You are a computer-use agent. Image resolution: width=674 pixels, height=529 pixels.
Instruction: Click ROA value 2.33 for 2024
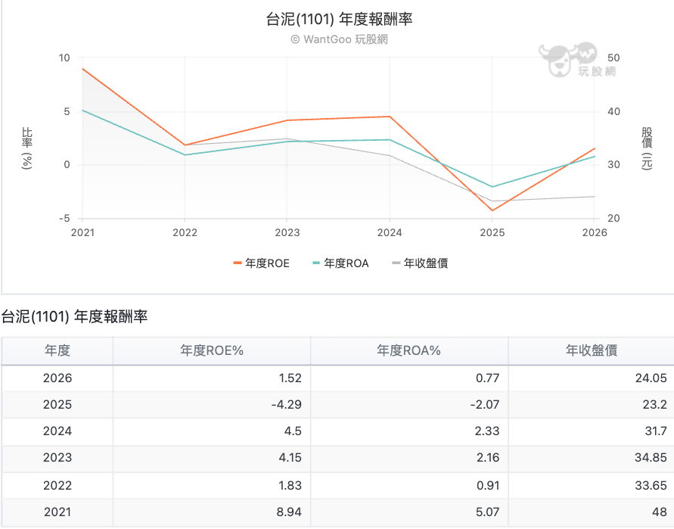487,431
